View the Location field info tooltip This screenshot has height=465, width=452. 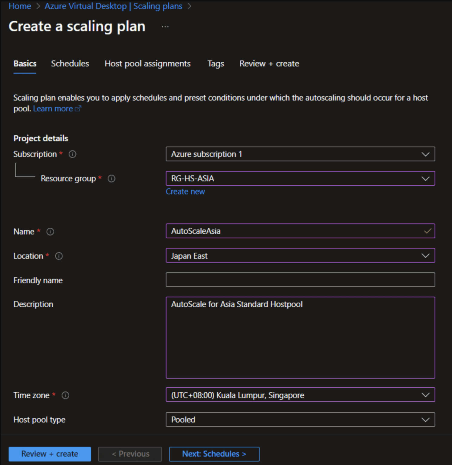click(x=59, y=256)
